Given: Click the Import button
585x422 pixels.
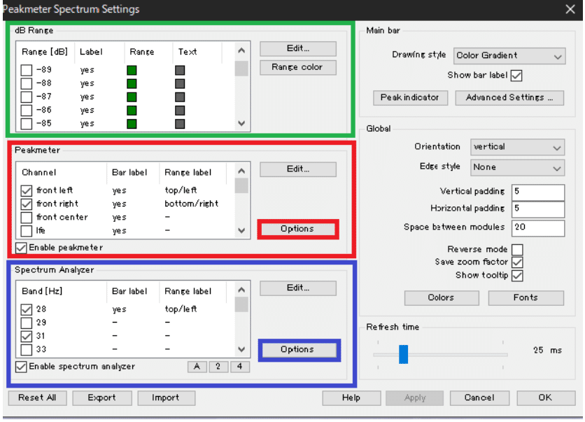Looking at the screenshot, I should [166, 398].
